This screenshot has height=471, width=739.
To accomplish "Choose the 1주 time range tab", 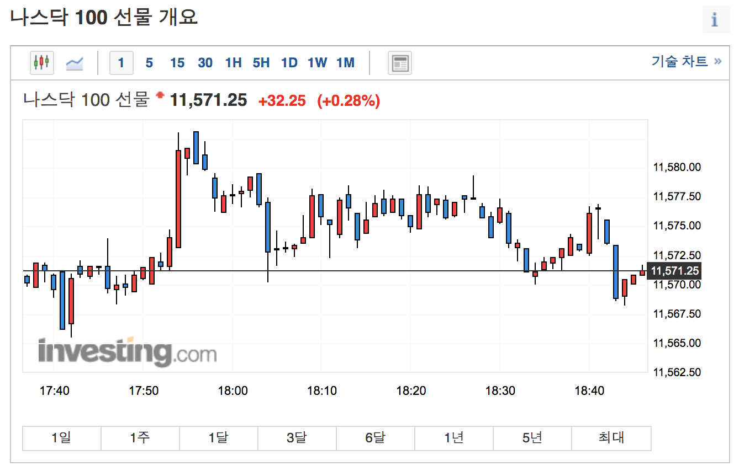I will tap(140, 438).
